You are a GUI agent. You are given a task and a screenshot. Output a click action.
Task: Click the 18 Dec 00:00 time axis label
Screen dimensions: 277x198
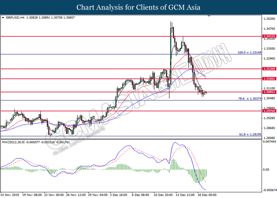click(207, 195)
